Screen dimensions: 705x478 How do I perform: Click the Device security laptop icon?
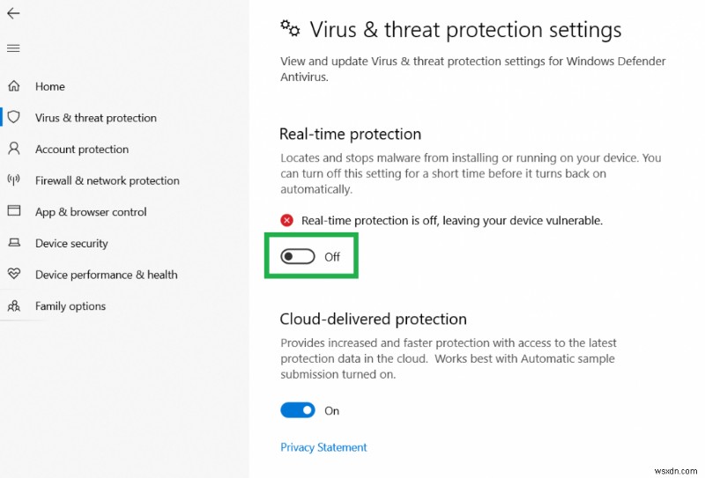pos(14,243)
